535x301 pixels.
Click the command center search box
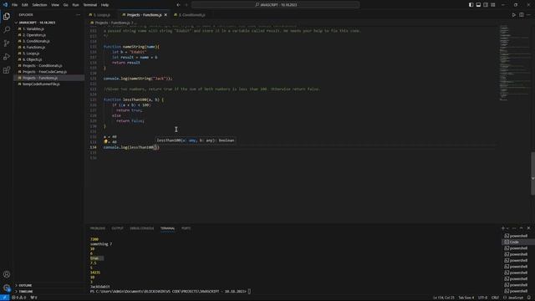(x=275, y=5)
